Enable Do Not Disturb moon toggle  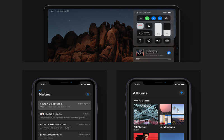pyautogui.click(x=149, y=26)
